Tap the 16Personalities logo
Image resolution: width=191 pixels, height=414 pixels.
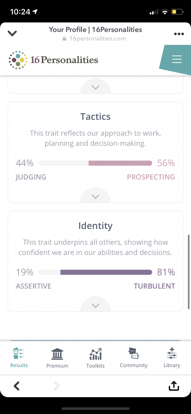pos(53,60)
